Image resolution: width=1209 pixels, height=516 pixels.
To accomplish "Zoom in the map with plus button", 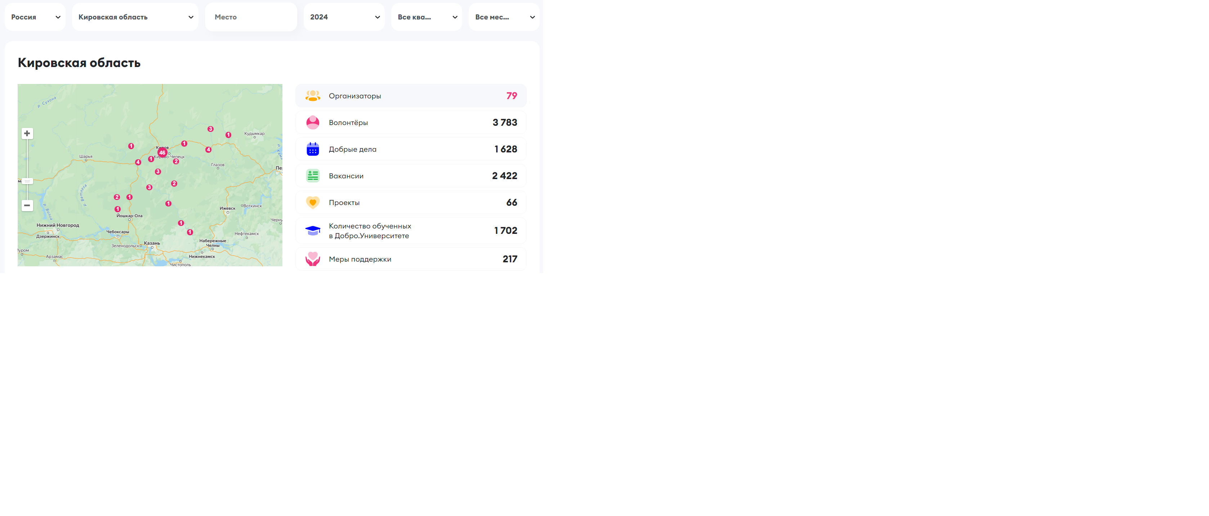I will (27, 134).
